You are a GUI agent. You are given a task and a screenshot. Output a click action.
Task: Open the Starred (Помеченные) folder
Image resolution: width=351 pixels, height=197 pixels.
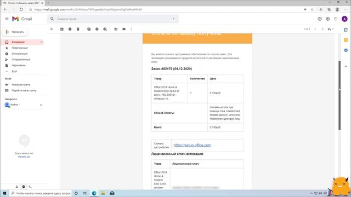pyautogui.click(x=20, y=48)
